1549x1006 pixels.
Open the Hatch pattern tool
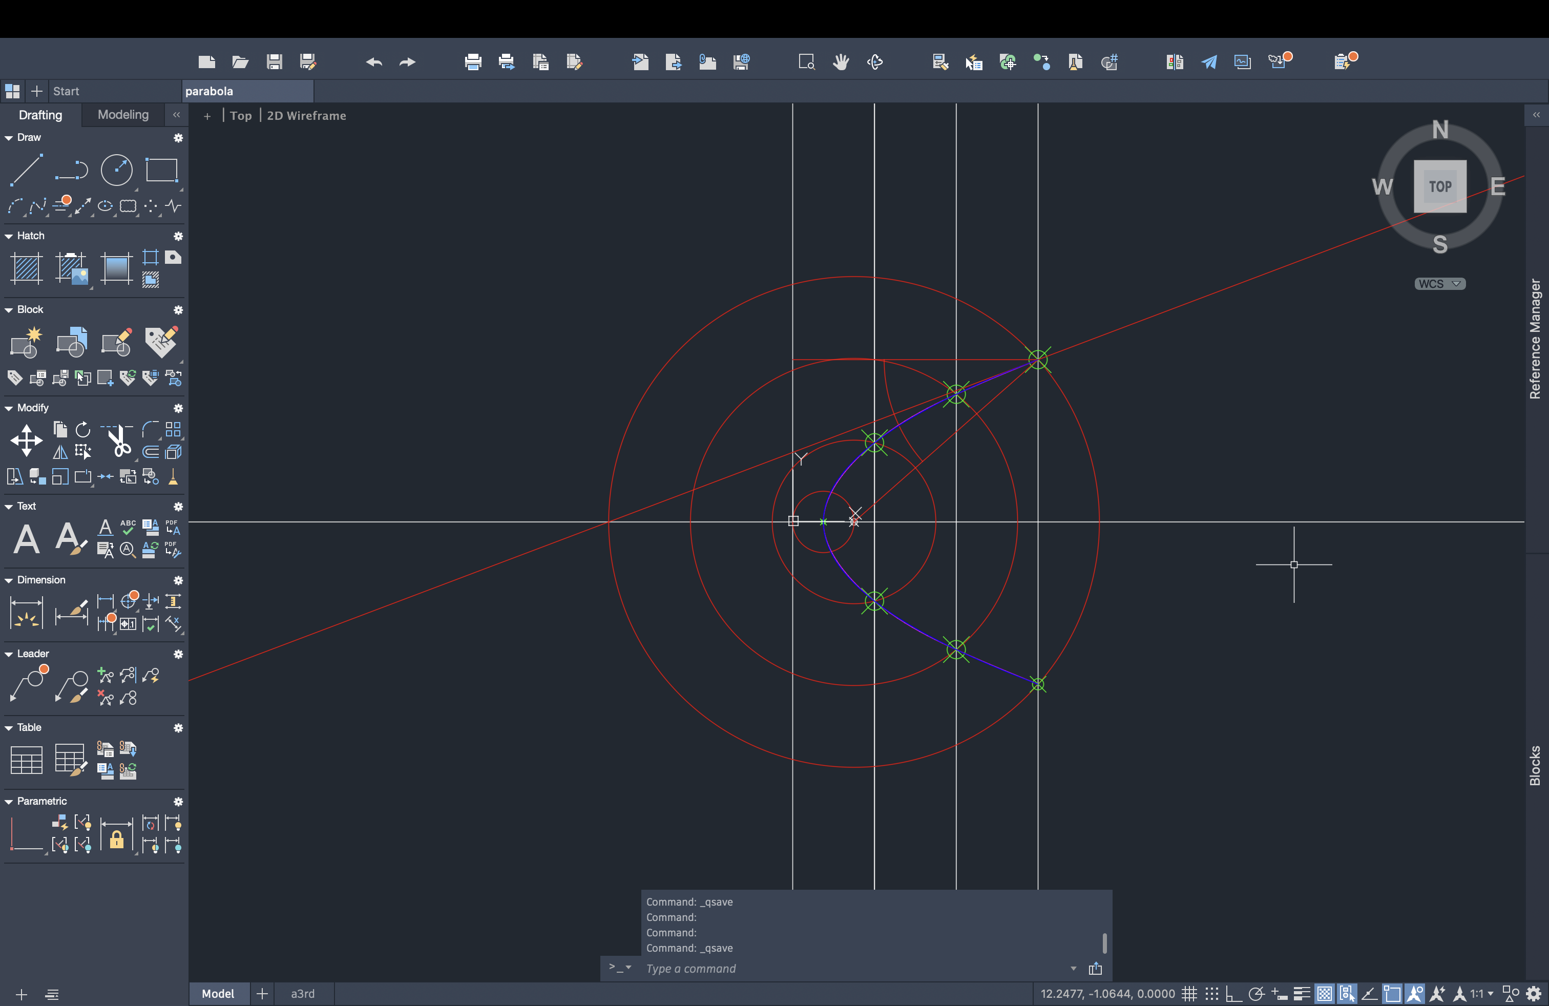pyautogui.click(x=26, y=268)
